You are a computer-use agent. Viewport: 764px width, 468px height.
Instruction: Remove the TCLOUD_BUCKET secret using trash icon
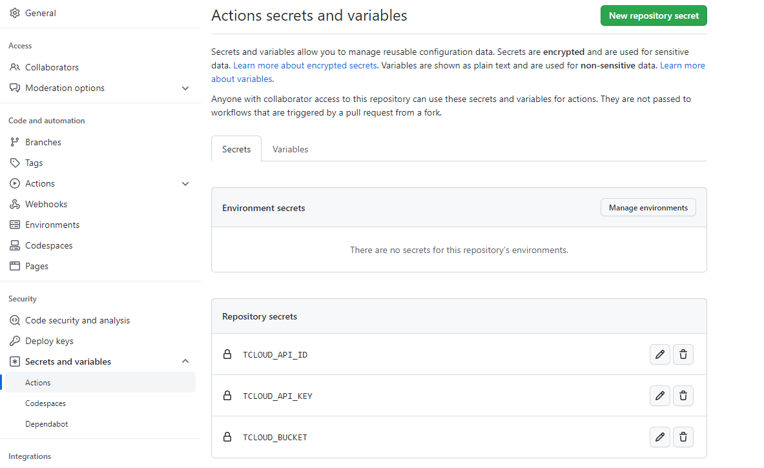click(x=683, y=437)
